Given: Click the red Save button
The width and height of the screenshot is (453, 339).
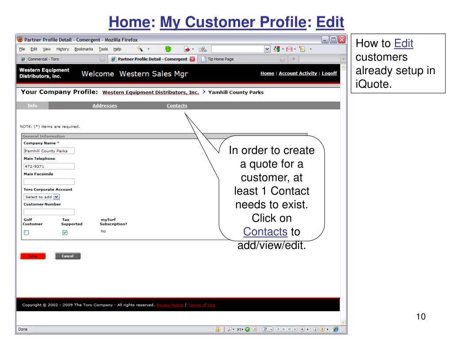Looking at the screenshot, I should (33, 256).
